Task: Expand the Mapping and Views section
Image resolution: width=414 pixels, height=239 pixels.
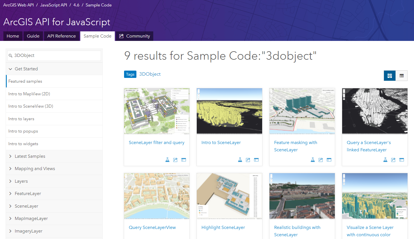Action: tap(10, 169)
